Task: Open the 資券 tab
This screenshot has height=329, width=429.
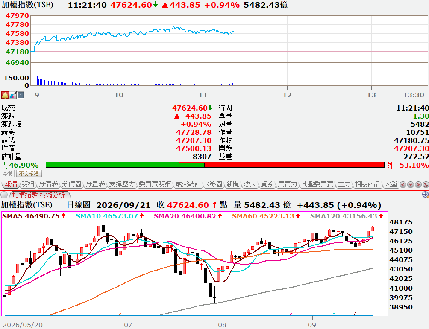Action: [267, 184]
